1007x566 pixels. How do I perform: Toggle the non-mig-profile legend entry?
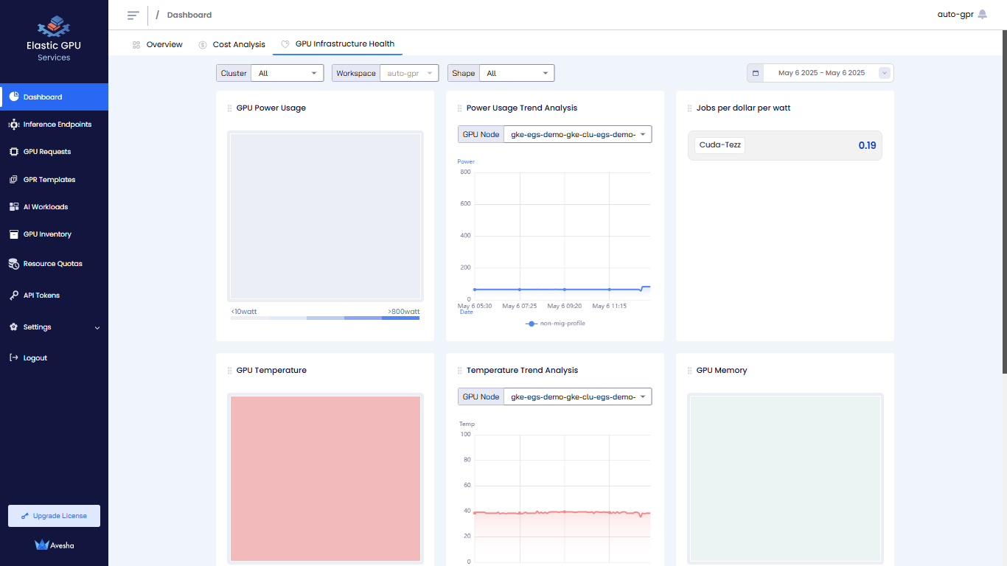555,324
